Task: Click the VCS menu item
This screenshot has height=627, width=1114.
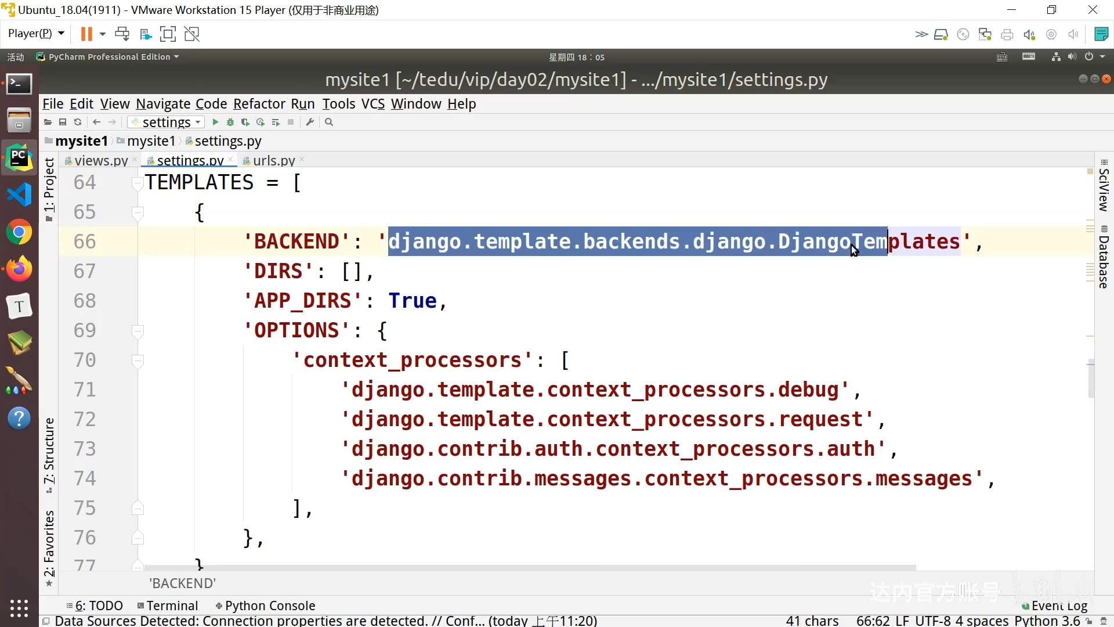Action: (374, 103)
